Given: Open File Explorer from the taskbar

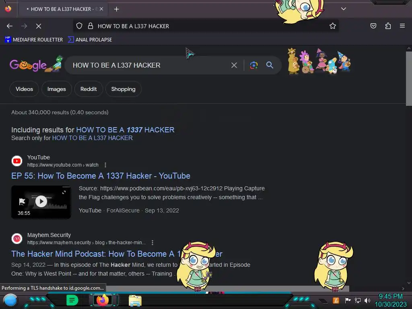Looking at the screenshot, I should 135,301.
